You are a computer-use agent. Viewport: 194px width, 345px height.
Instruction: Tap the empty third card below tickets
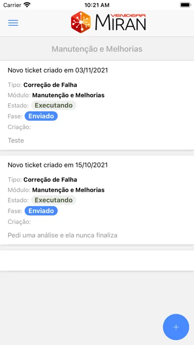(x=97, y=261)
